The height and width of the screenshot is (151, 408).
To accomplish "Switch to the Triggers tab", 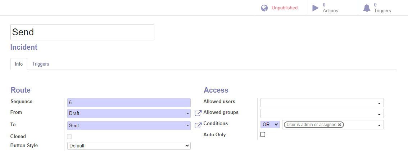I will 41,64.
